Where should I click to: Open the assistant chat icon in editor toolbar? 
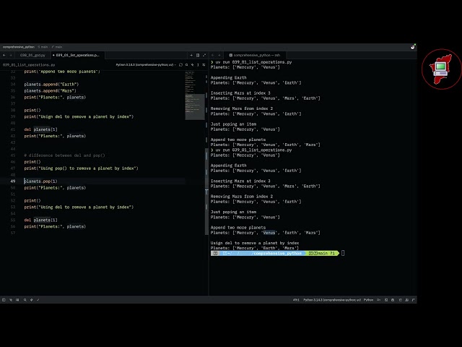(180, 64)
